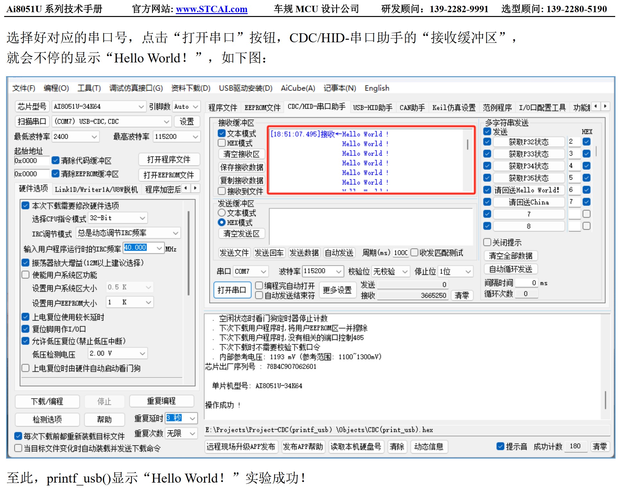Click the 打开串口 button
Screen dimensions: 620x489
click(x=232, y=290)
